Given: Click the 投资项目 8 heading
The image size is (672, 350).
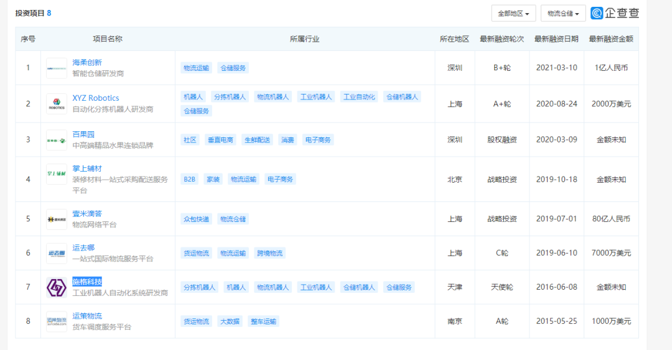Looking at the screenshot, I should 33,13.
